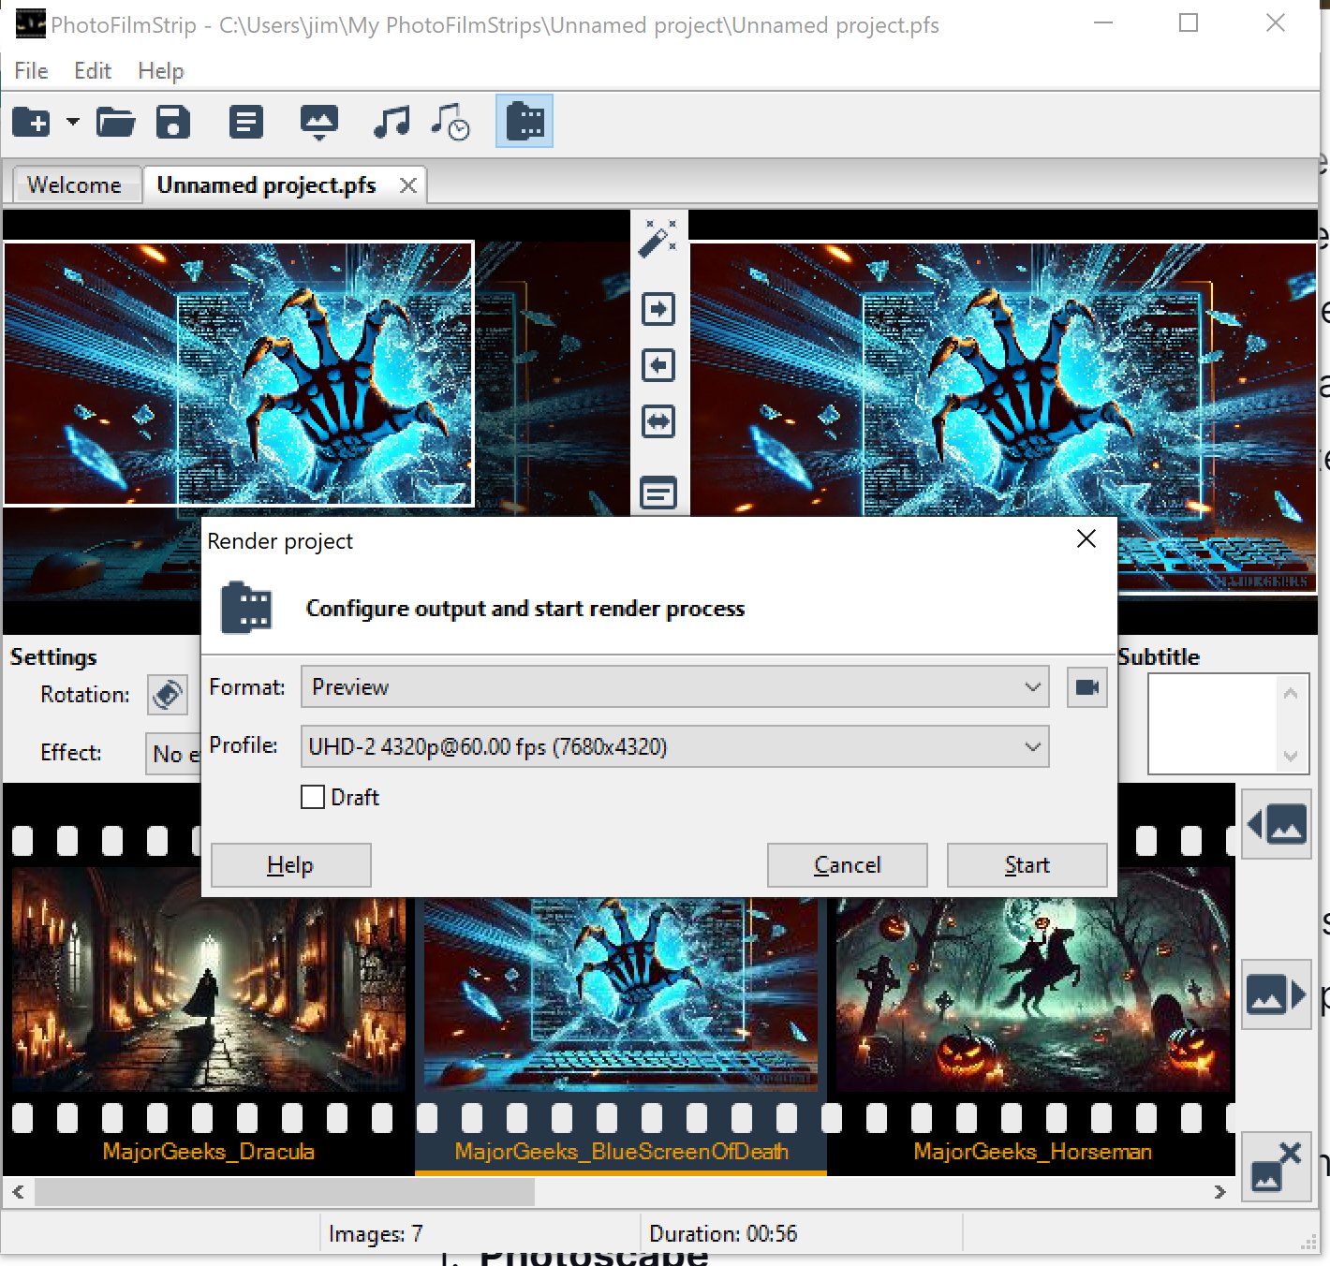The height and width of the screenshot is (1266, 1330).
Task: Open the Edit menu
Action: click(91, 70)
